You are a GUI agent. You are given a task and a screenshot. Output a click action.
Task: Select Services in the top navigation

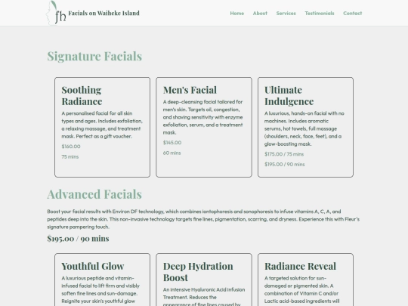tap(286, 14)
